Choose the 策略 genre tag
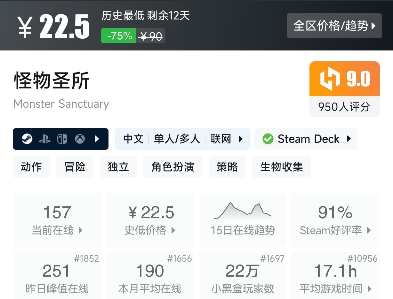 227,167
